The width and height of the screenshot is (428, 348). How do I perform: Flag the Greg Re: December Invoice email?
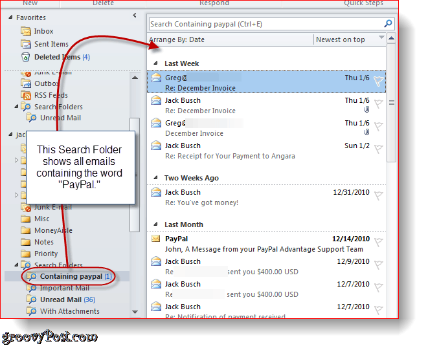(x=379, y=81)
